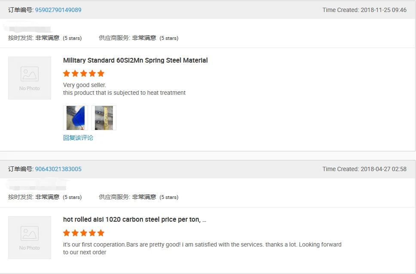Open order number 90643021383005 link
416x274 pixels.
(x=58, y=169)
